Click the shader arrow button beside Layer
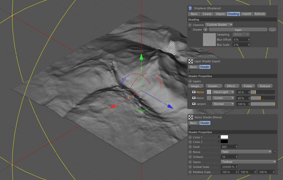The width and height of the screenshot is (283, 180). 206,30
